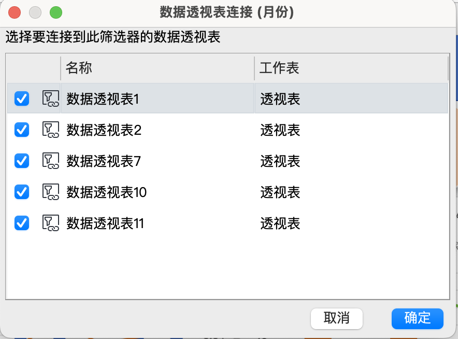Viewport: 458px width, 339px height.
Task: Uncheck the 数据透视表7 checkbox
Action: pyautogui.click(x=21, y=161)
